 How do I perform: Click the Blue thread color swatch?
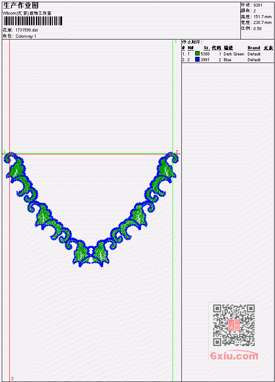(x=197, y=59)
